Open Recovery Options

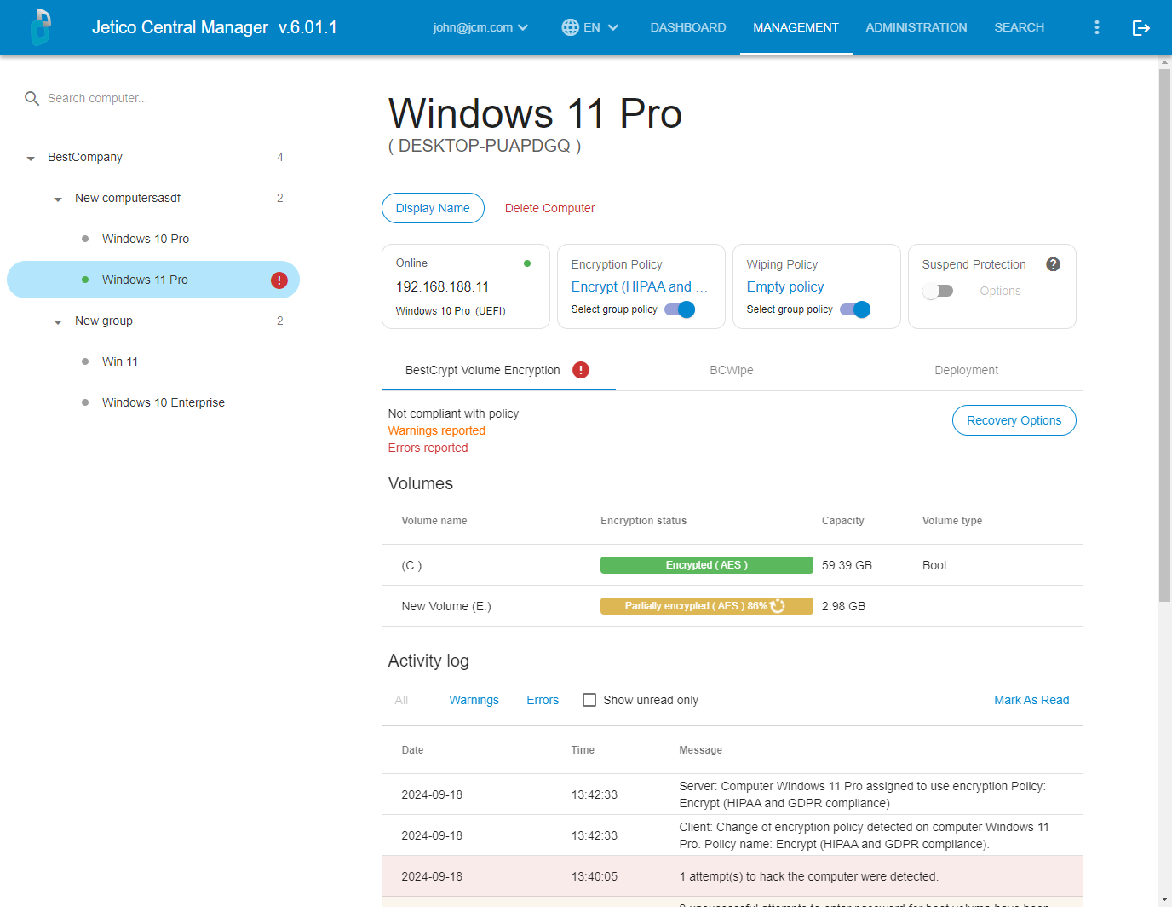(x=1014, y=420)
